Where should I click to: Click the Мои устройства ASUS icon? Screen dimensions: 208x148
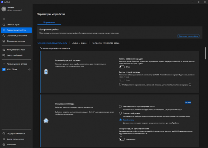point(4,50)
